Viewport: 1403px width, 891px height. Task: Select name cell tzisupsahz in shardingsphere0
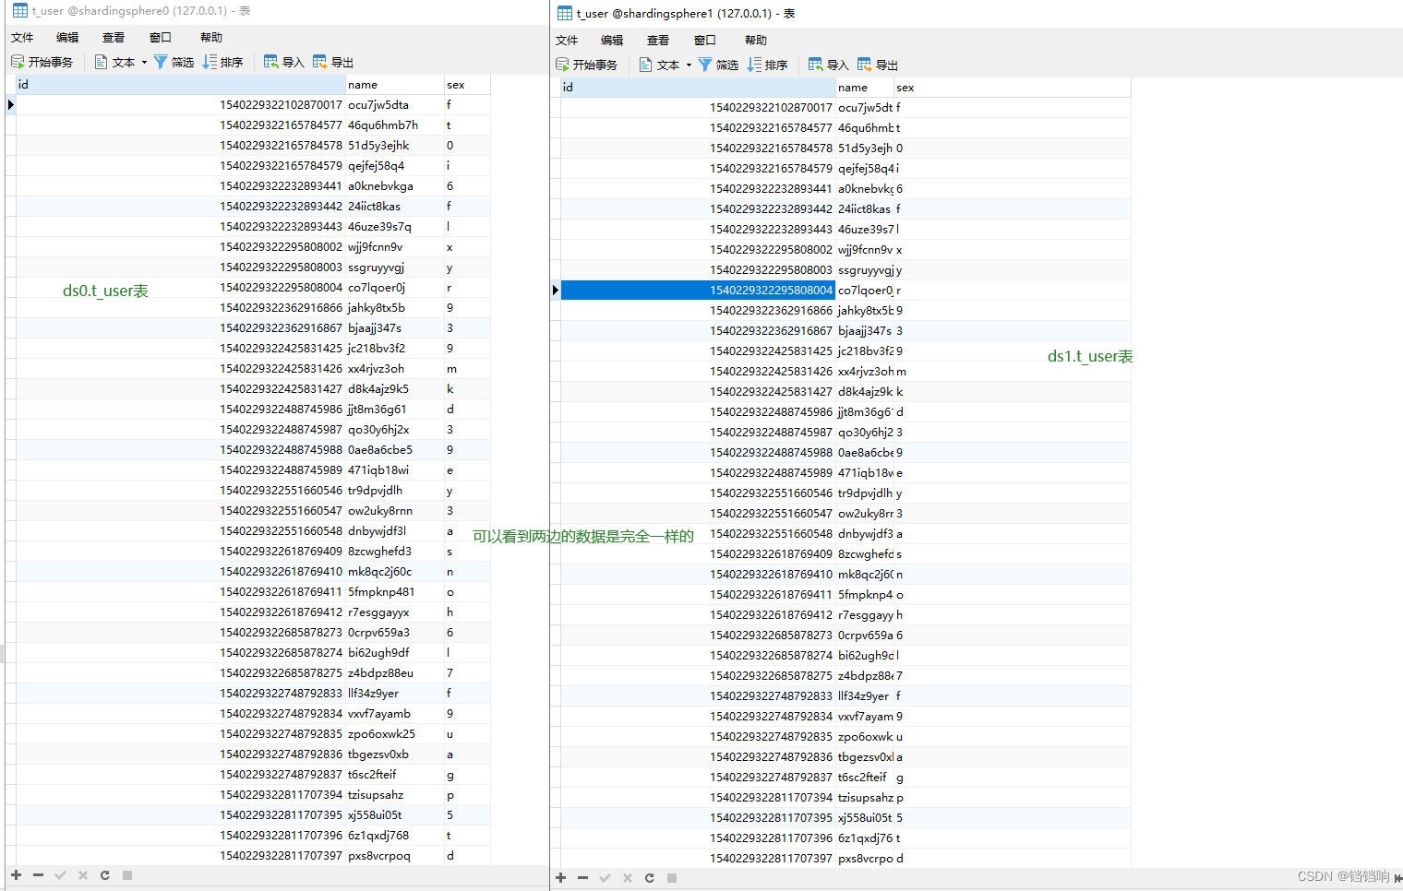click(x=395, y=795)
